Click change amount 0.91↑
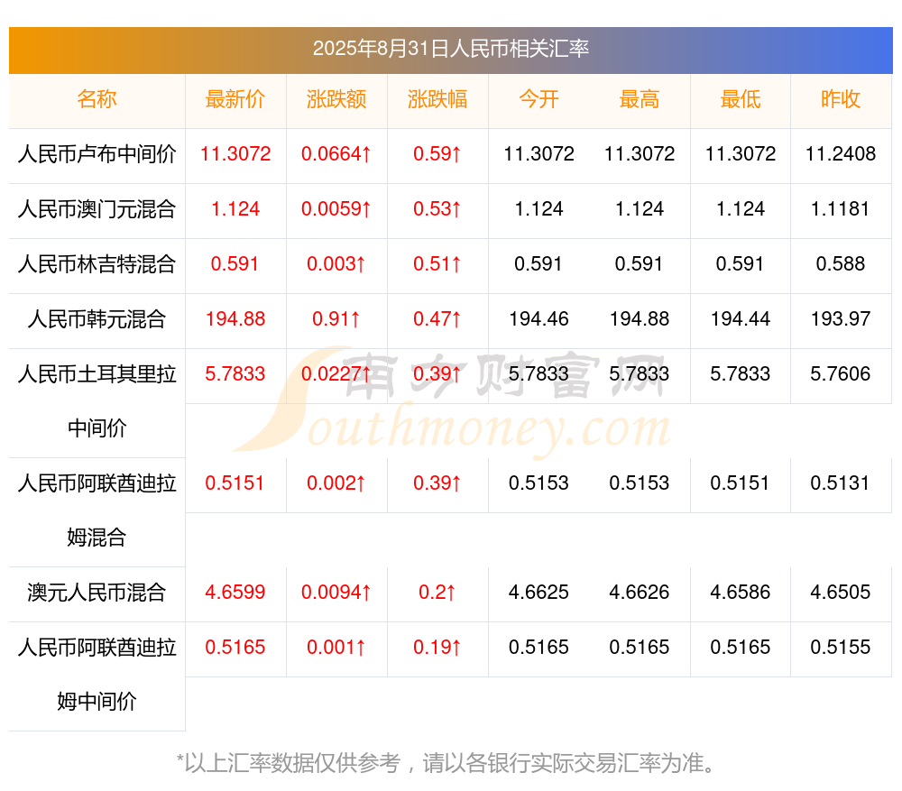The width and height of the screenshot is (902, 791). coord(336,318)
